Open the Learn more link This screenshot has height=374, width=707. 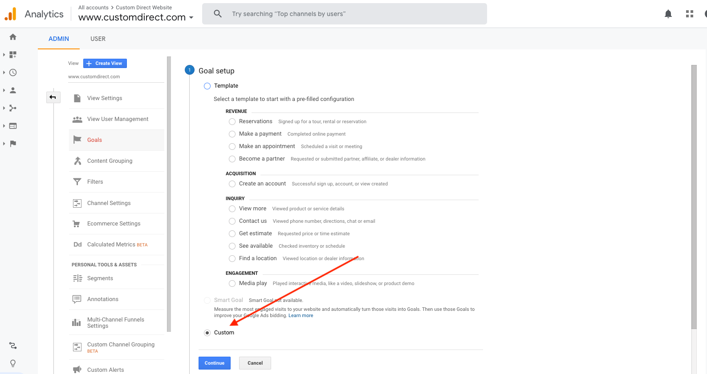point(301,316)
